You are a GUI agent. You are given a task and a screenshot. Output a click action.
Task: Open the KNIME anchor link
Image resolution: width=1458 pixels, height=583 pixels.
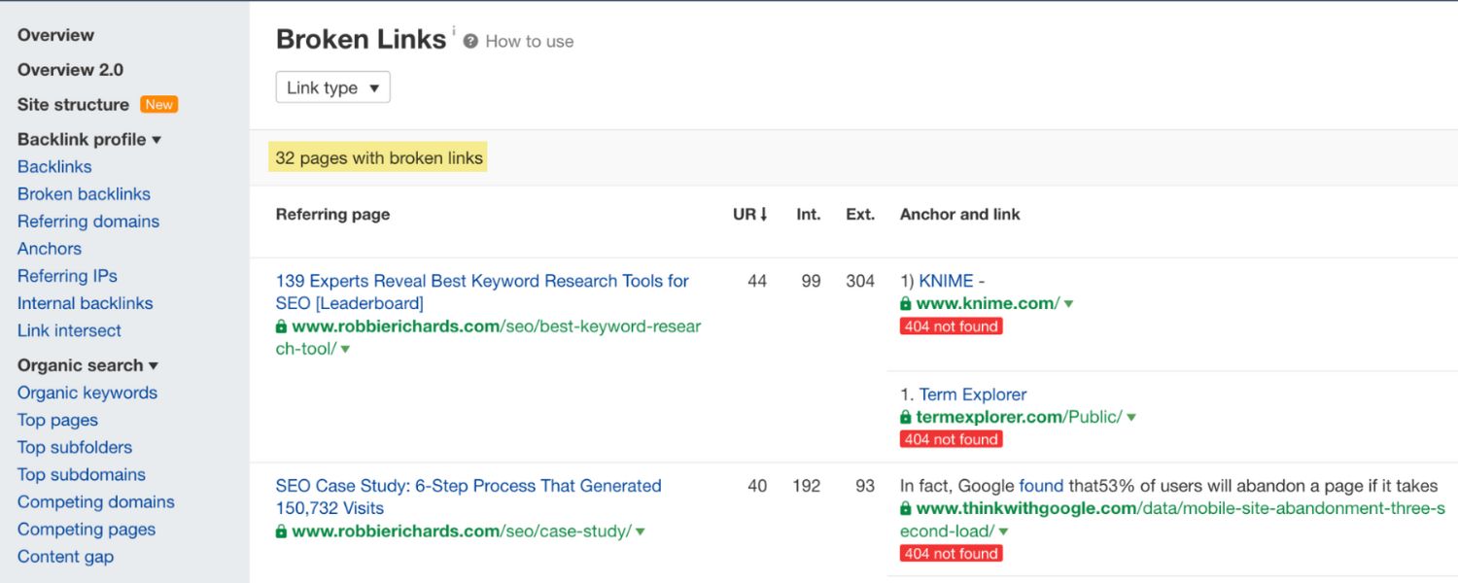pyautogui.click(x=948, y=280)
